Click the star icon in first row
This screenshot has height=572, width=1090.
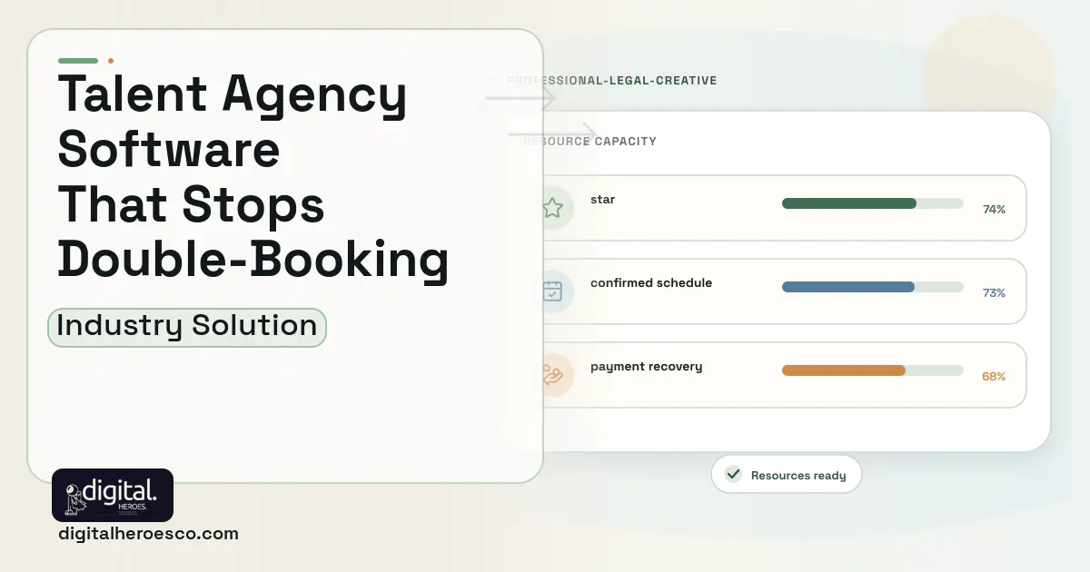(552, 208)
